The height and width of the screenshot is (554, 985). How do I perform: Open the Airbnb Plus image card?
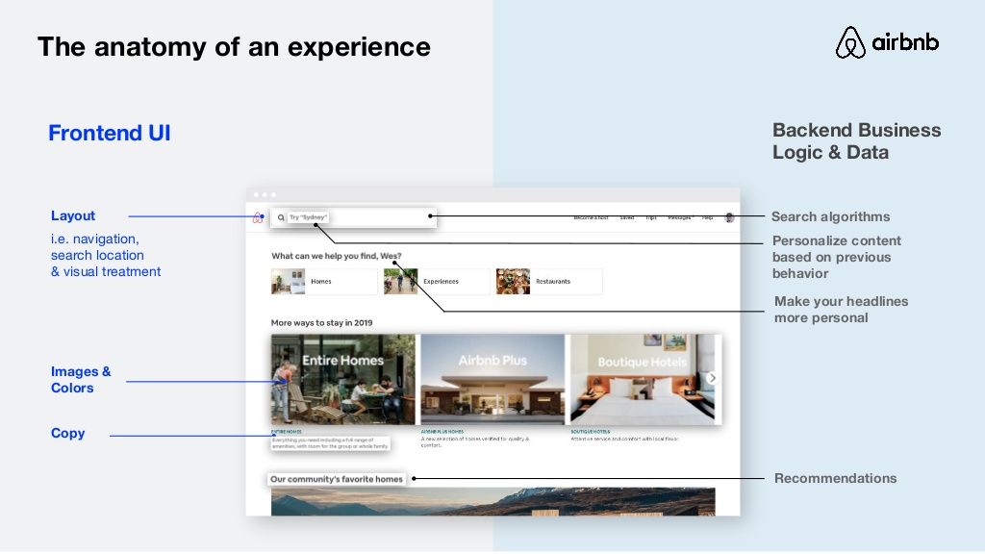492,379
